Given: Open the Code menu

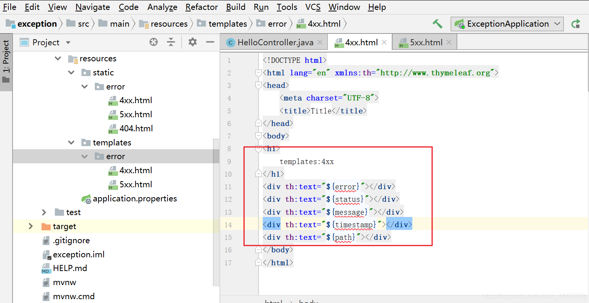Looking at the screenshot, I should pos(128,7).
